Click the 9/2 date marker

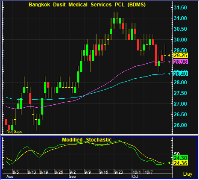[x=73, y=172]
